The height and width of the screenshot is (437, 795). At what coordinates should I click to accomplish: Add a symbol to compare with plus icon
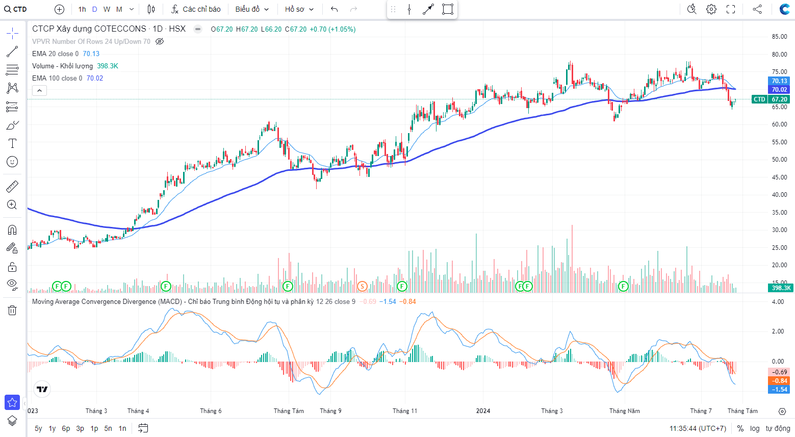pos(59,9)
